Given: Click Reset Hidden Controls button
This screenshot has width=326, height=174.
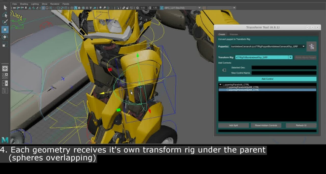Looking at the screenshot, I should tap(266, 125).
